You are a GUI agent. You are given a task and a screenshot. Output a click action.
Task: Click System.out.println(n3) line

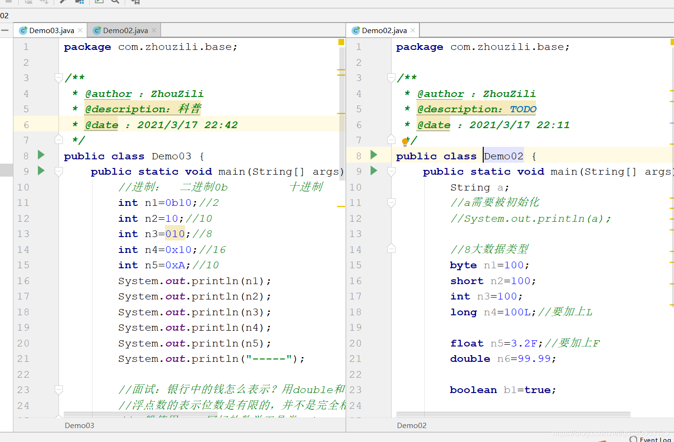coord(195,312)
